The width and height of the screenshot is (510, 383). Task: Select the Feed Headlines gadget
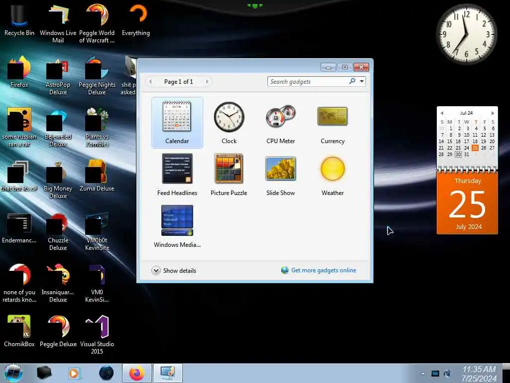click(177, 175)
